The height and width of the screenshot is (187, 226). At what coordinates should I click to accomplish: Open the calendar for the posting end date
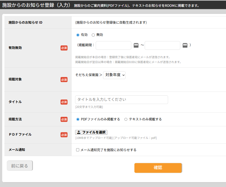click(x=185, y=45)
